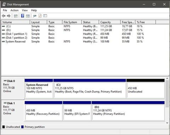170x135 pixels.
Task: Select the (D:) 111,24 GB NTFS partition block
Action: (x=128, y=111)
